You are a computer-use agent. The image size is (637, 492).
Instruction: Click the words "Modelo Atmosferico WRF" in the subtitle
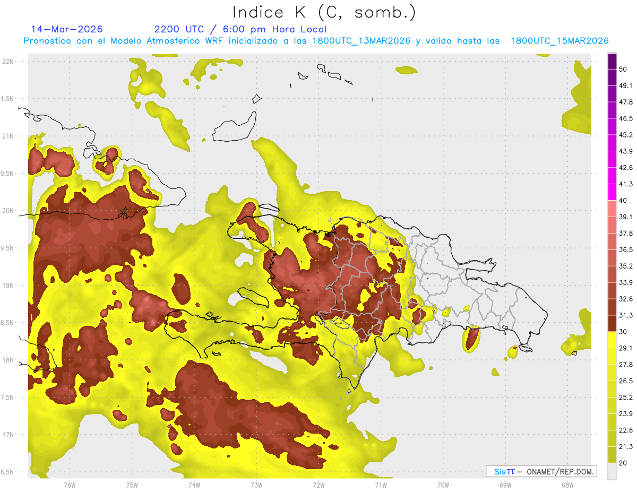coord(167,41)
